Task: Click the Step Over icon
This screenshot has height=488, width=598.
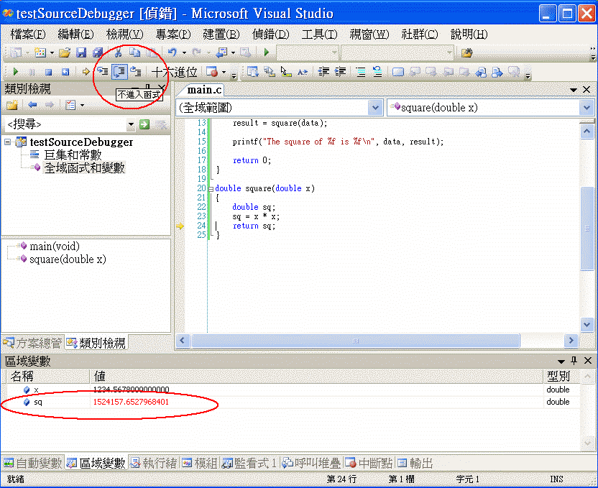Action: [119, 72]
